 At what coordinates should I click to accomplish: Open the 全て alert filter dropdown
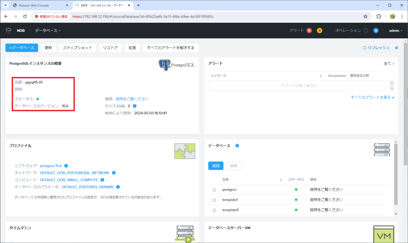(x=389, y=63)
